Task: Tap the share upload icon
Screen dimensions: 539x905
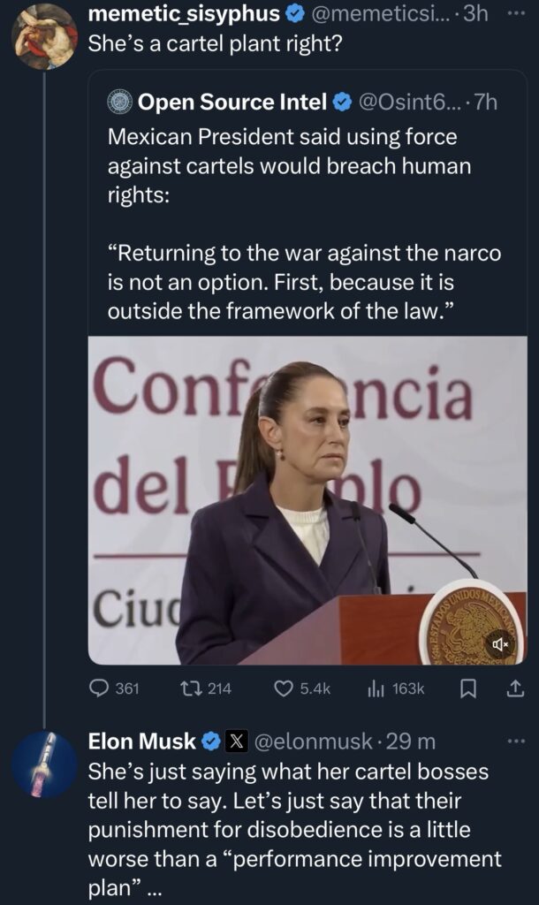Action: click(x=518, y=688)
